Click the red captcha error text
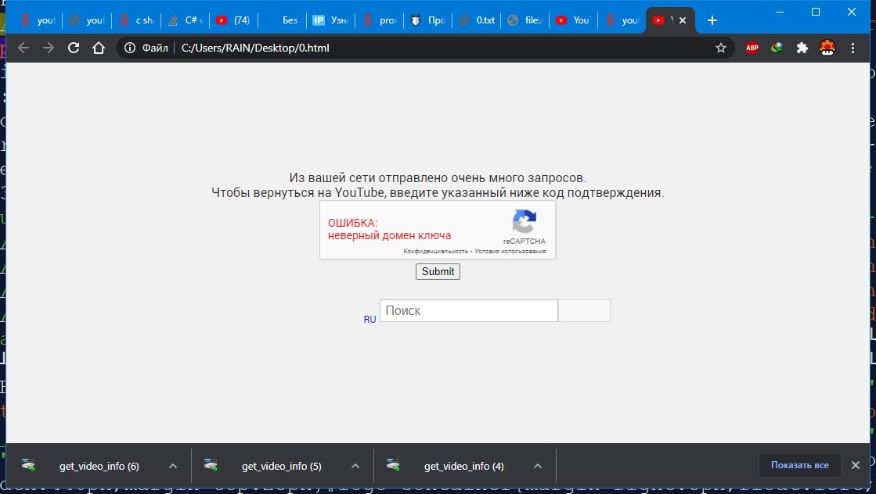This screenshot has width=876, height=494. 389,229
